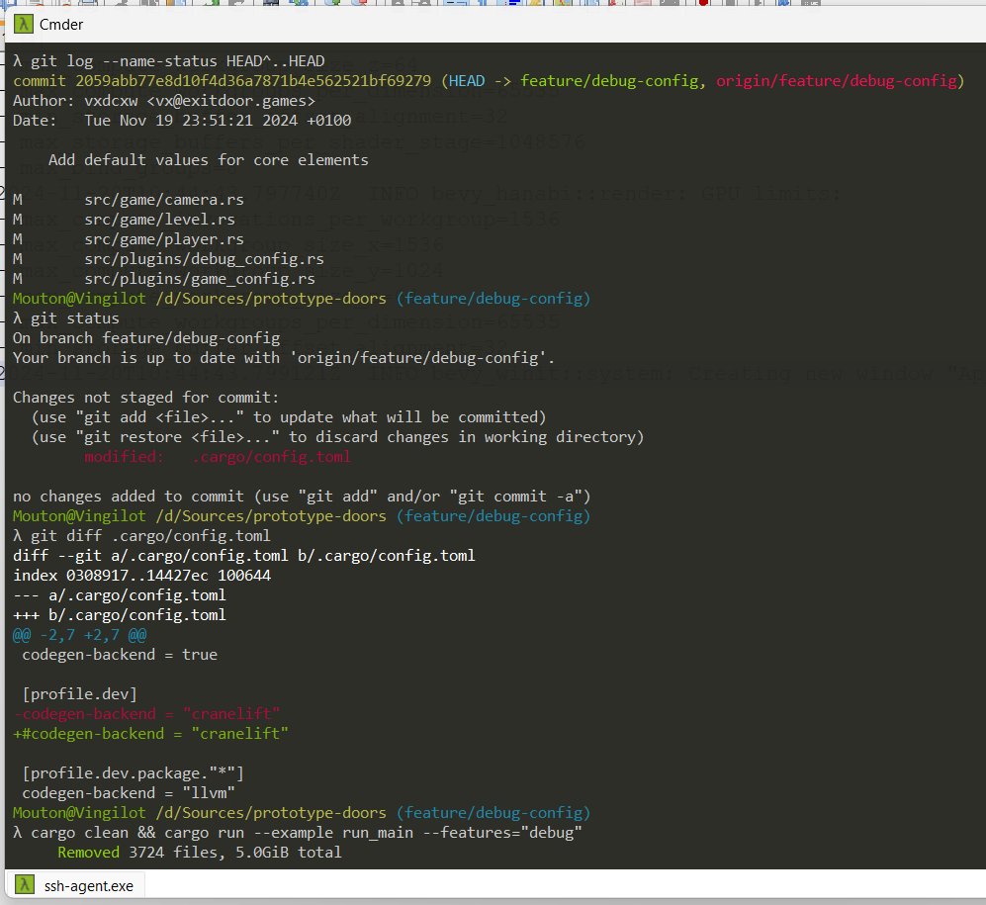Viewport: 986px width, 905px height.
Task: Click 'Changes not staged for commit:' line
Action: click(x=146, y=398)
